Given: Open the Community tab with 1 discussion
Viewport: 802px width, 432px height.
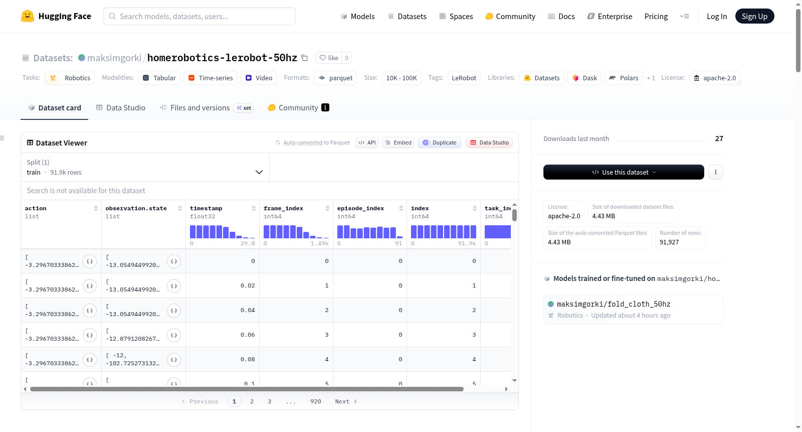Looking at the screenshot, I should click(x=298, y=108).
